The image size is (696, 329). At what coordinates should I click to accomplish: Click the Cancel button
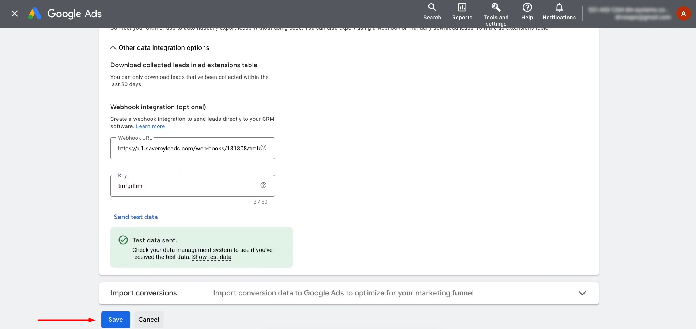click(x=148, y=320)
